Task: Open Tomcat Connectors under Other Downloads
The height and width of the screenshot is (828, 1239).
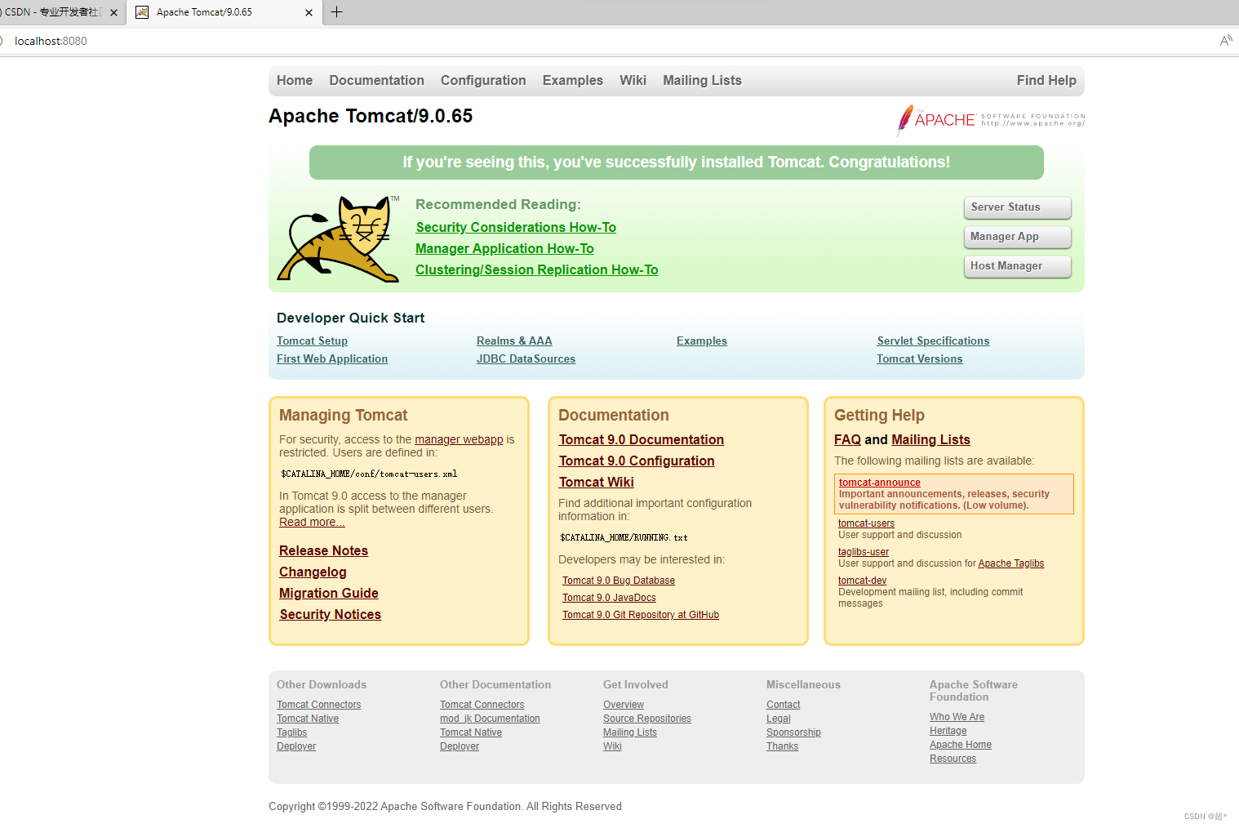Action: click(318, 705)
